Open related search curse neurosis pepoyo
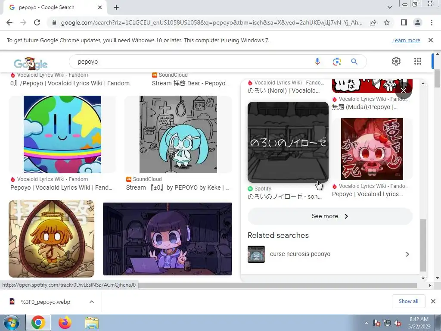441x331 pixels. (300, 254)
